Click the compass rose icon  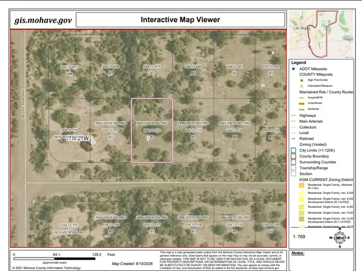click(x=340, y=238)
